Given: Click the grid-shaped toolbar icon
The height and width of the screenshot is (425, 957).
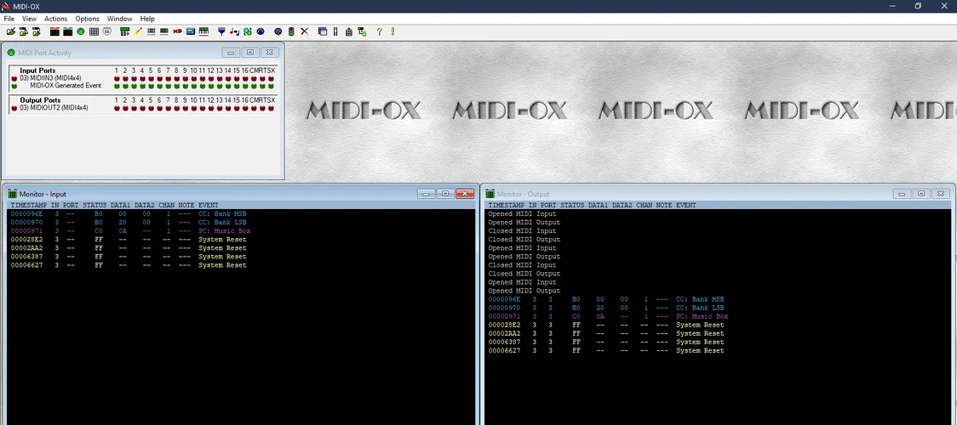Looking at the screenshot, I should [x=94, y=31].
